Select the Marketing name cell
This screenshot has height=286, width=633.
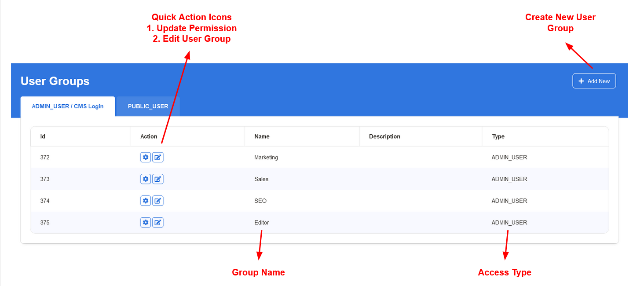(x=266, y=157)
